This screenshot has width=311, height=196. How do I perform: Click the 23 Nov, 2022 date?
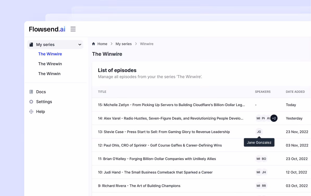297,132
